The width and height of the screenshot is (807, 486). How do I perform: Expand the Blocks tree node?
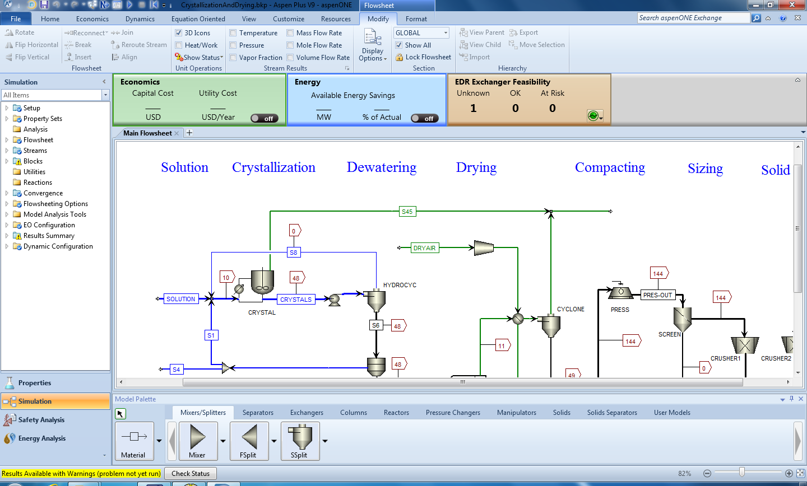[x=7, y=161]
